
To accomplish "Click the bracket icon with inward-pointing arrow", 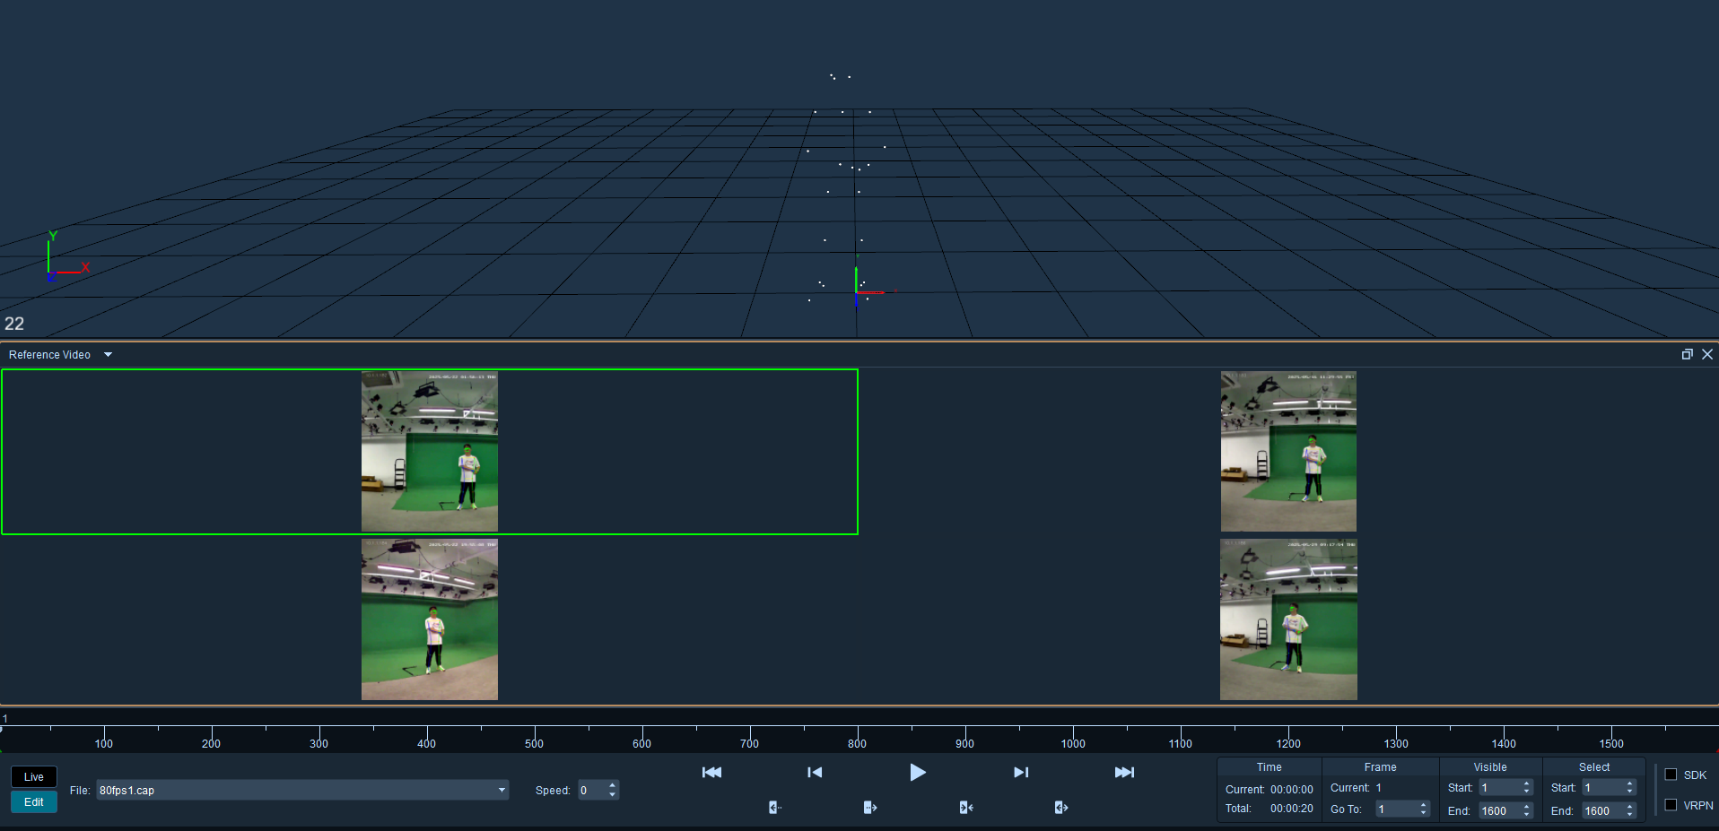I will (x=966, y=808).
